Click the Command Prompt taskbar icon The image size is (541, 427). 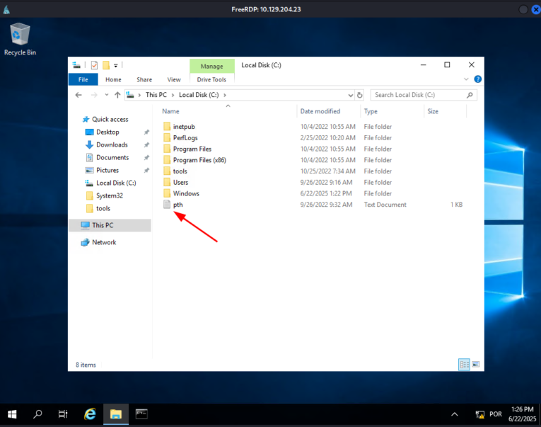tap(141, 414)
